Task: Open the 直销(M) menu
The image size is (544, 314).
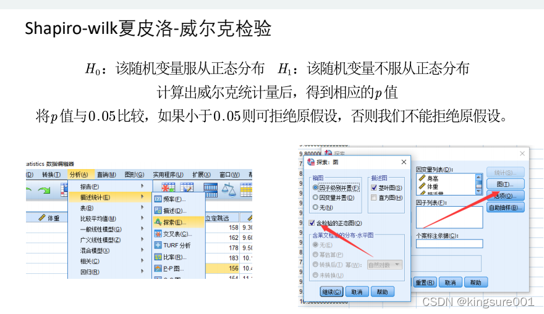Action: tap(106, 175)
